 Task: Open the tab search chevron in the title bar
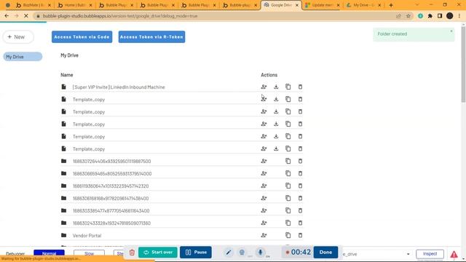coord(416,5)
